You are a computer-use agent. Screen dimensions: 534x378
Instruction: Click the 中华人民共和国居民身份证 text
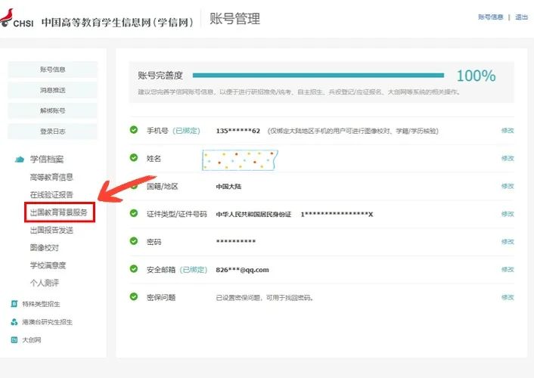coord(253,214)
